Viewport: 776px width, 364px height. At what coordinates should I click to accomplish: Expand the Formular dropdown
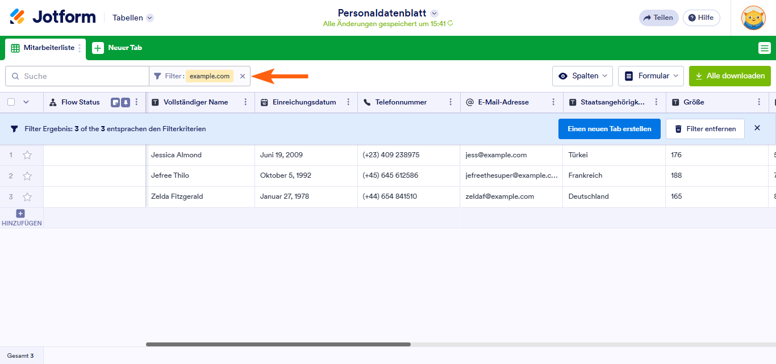click(650, 76)
